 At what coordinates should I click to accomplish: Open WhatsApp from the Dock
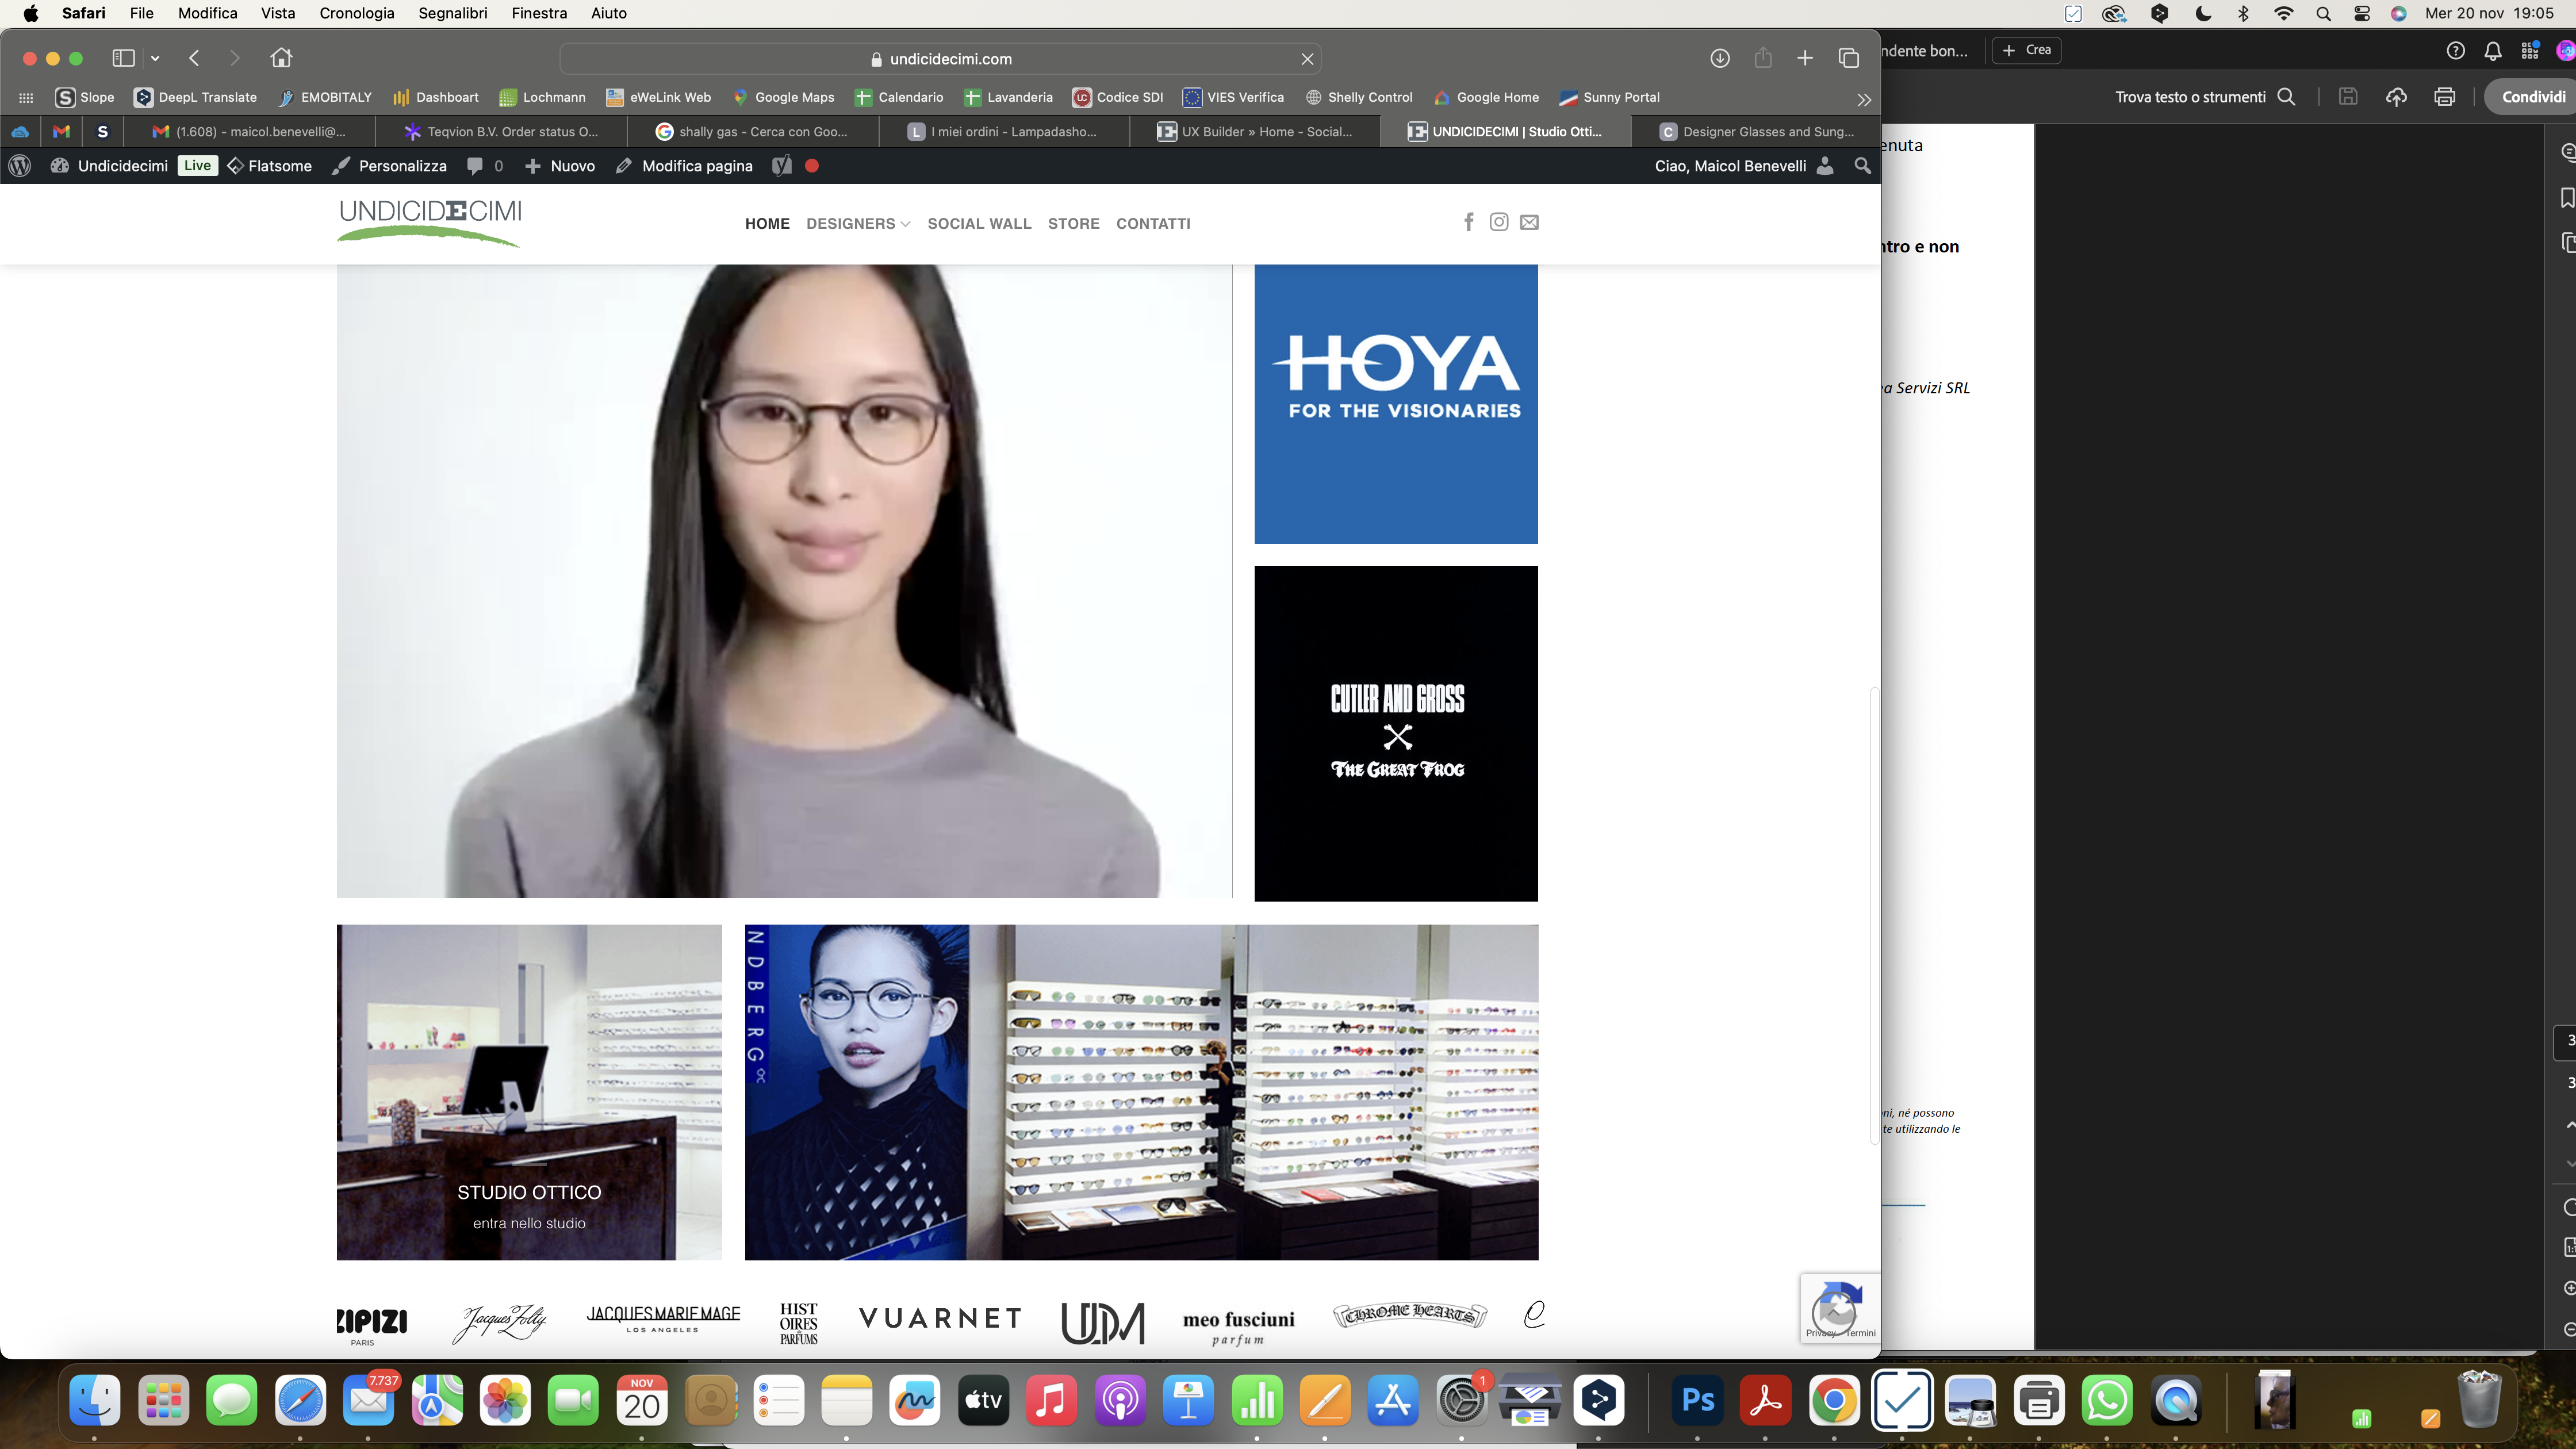pos(2107,1400)
